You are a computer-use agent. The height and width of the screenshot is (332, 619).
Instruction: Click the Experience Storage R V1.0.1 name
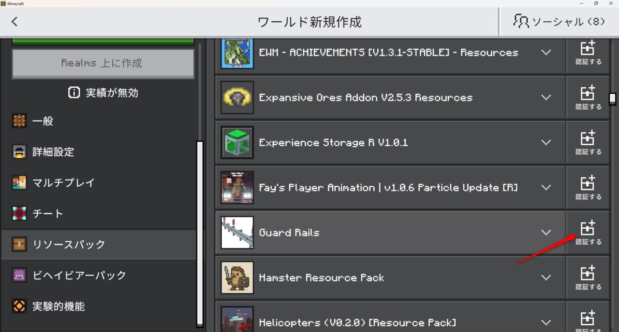click(334, 142)
